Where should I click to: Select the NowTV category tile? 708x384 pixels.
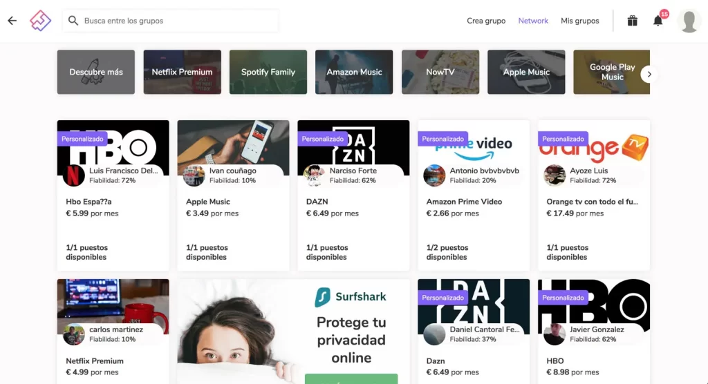click(440, 73)
